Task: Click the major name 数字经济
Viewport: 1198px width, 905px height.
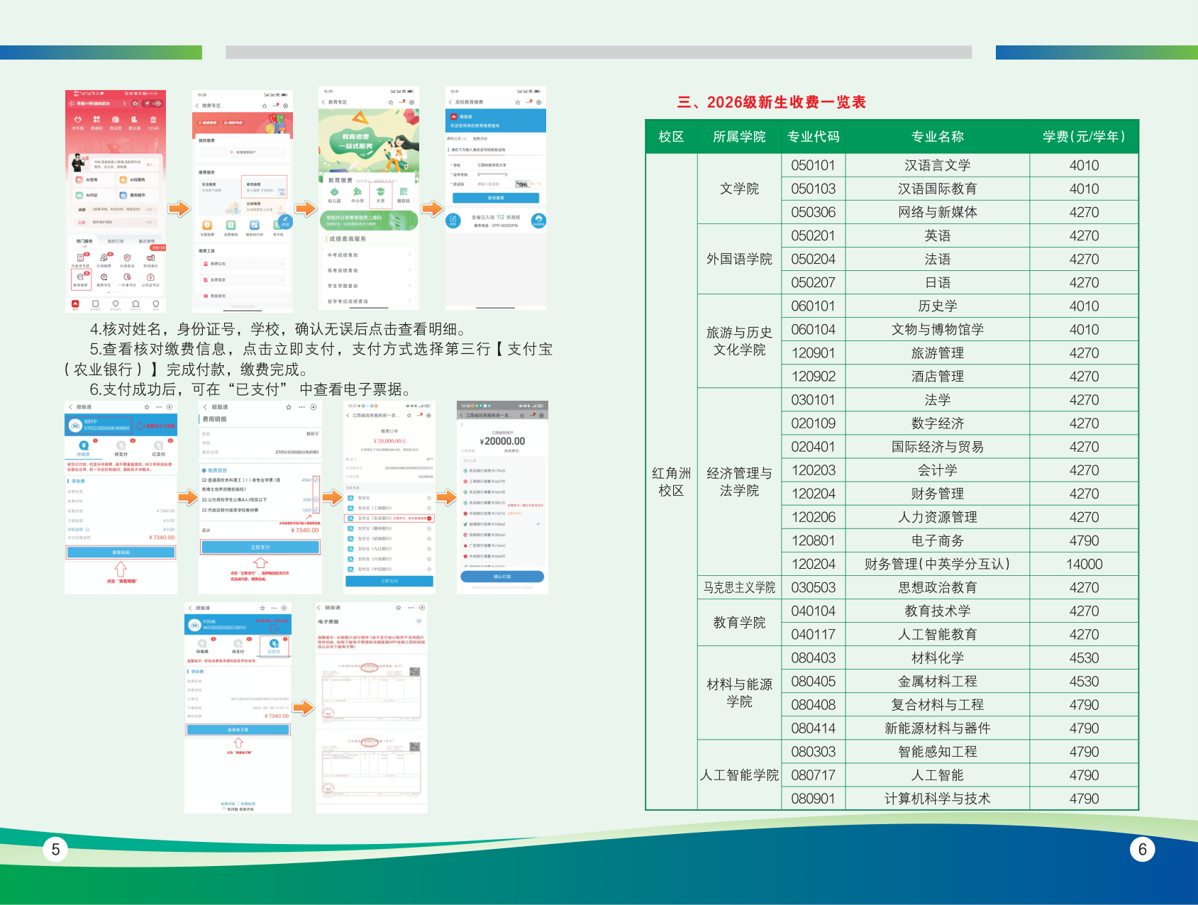Action: click(x=937, y=423)
